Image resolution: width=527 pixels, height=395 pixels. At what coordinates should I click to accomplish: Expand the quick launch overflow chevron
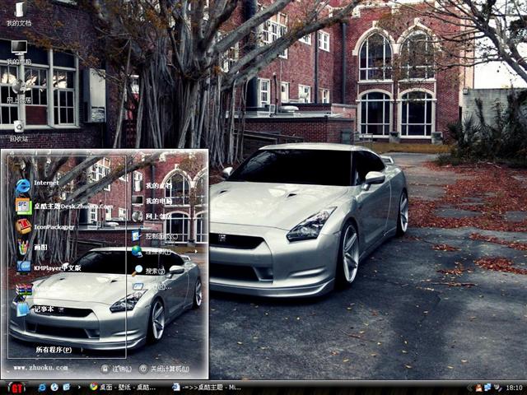tap(79, 388)
